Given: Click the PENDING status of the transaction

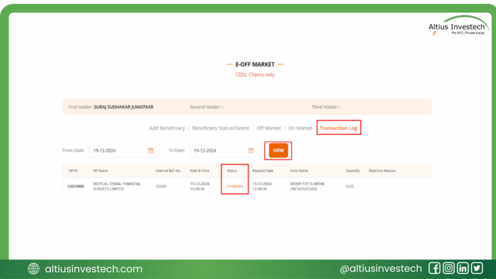Looking at the screenshot, I should [235, 186].
